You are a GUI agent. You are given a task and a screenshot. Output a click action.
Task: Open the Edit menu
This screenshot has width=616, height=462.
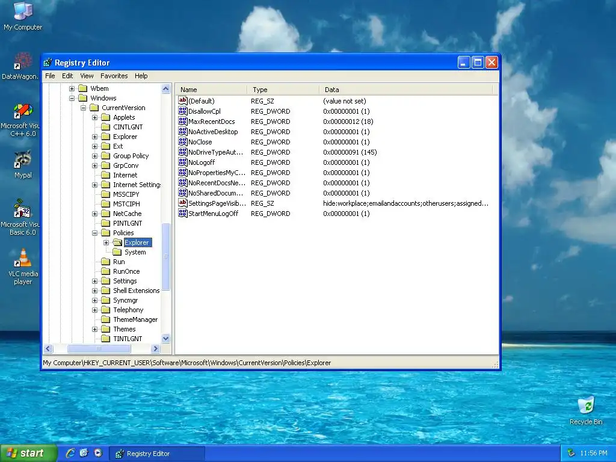67,76
